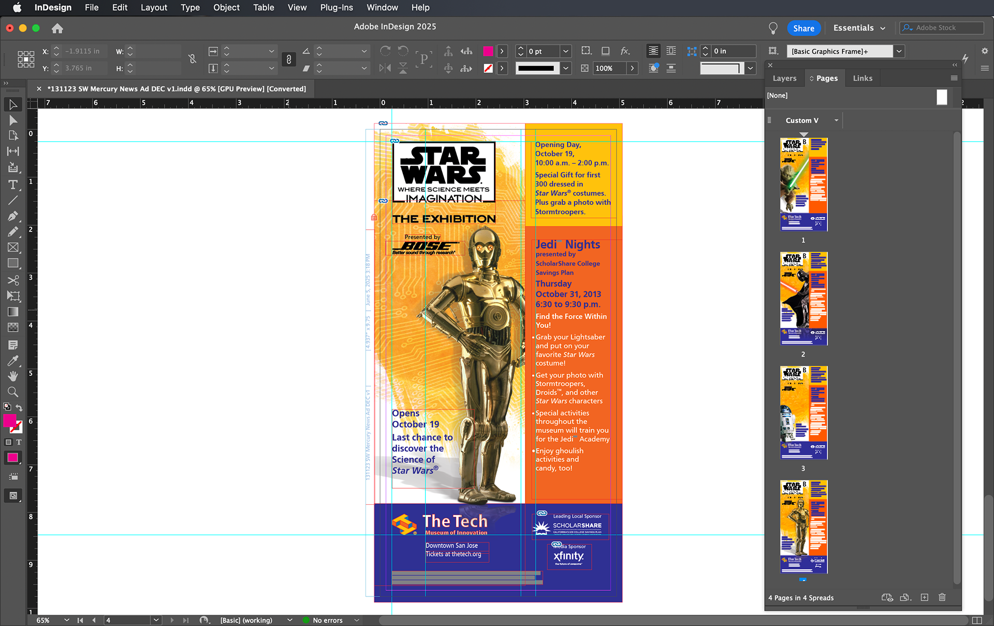Viewport: 994px width, 626px height.
Task: Select the Rectangle shape tool
Action: [x=13, y=263]
